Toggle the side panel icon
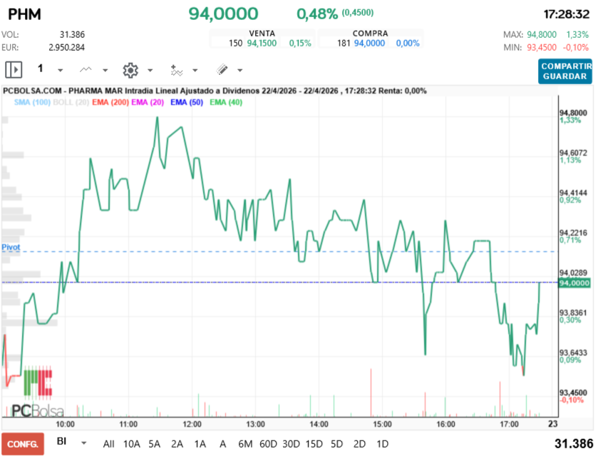The height and width of the screenshot is (459, 603). click(14, 70)
